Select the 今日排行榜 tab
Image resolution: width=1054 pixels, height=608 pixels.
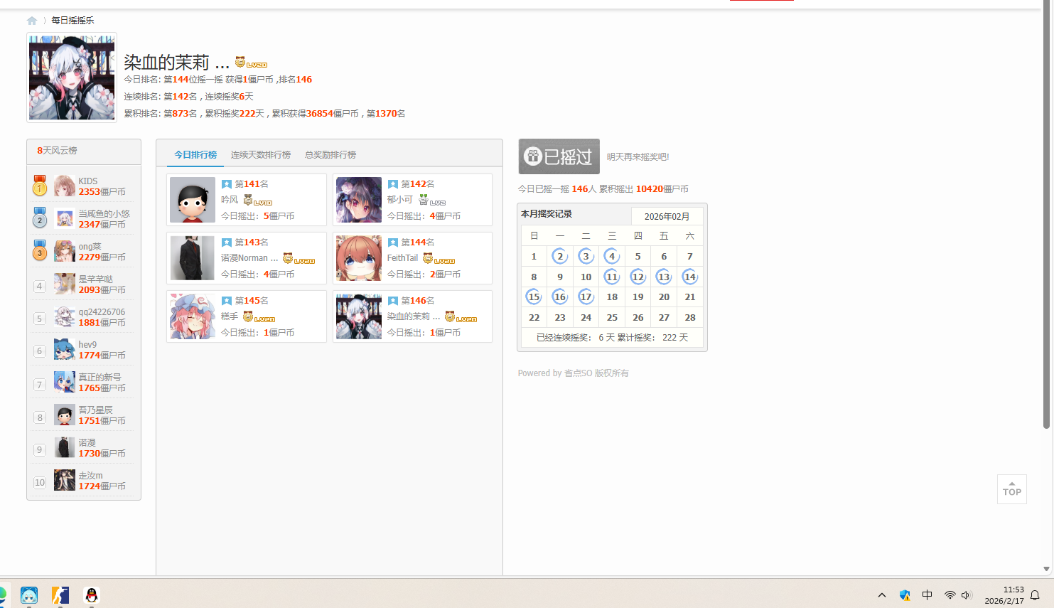[195, 155]
